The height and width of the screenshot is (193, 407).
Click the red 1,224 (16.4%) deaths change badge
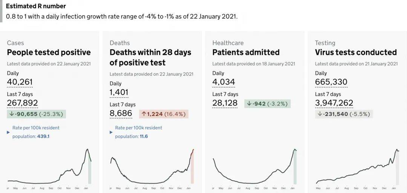tap(163, 114)
